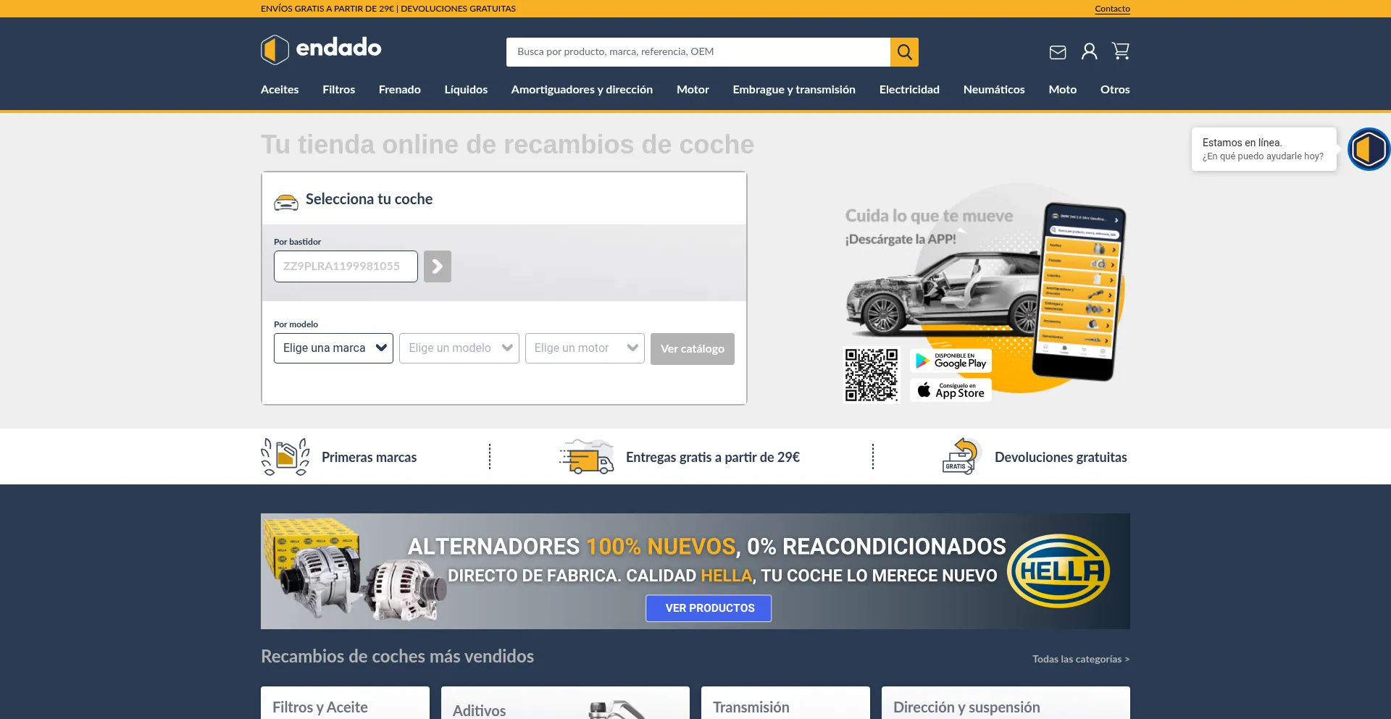Click the Ver catálogo button
This screenshot has width=1391, height=719.
[693, 349]
